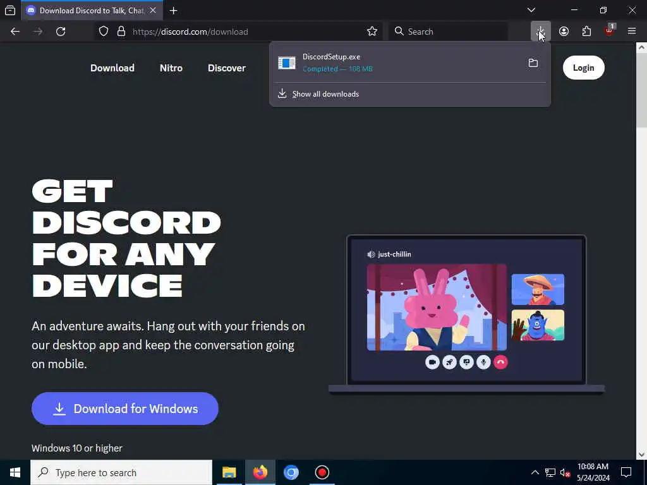Bookmark this page with the star icon
This screenshot has width=647, height=485.
(372, 32)
